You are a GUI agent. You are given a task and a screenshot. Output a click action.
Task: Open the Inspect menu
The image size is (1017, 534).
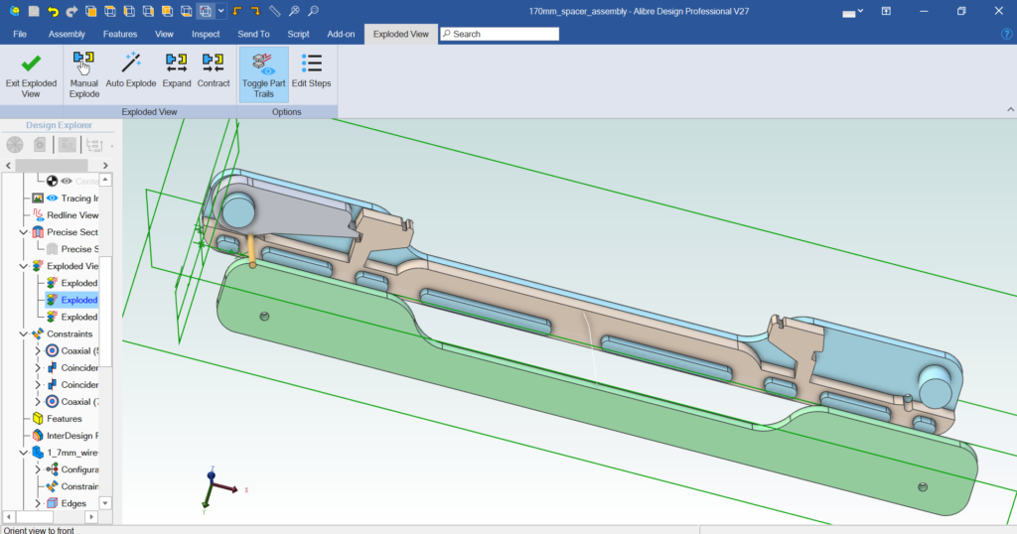(x=206, y=34)
